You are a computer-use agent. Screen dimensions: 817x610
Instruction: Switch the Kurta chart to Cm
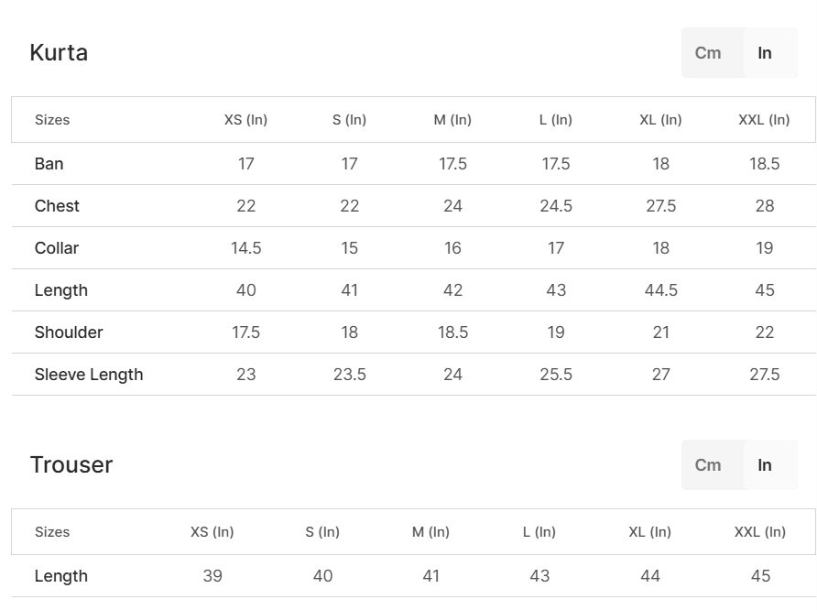[x=708, y=53]
